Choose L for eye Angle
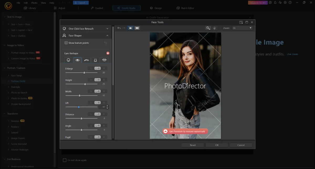Viewport: 315px width, 169px height. [x=91, y=126]
